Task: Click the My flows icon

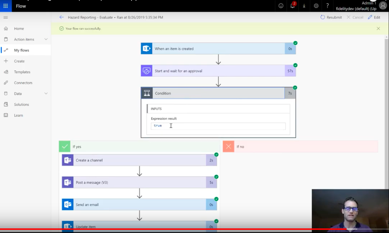Action: point(6,50)
